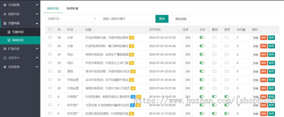This screenshot has width=284, height=117.
Task: Toggle the 状态 switch for row ID 26
Action: 202,38
